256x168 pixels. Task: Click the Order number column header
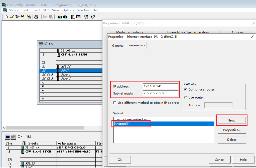coord(76,143)
